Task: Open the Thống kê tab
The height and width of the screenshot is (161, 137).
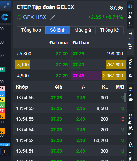Action: [109, 30]
